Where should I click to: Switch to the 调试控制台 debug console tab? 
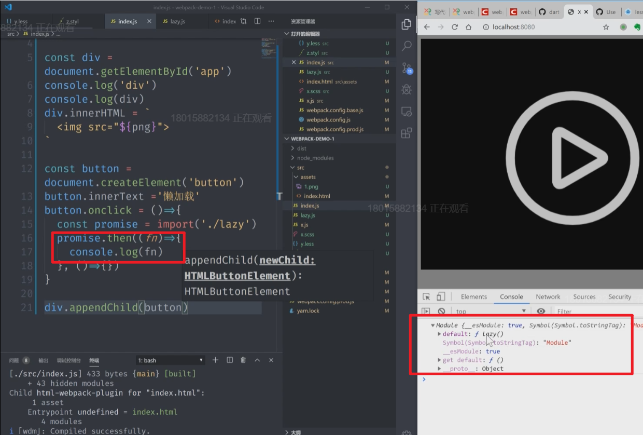(x=68, y=360)
